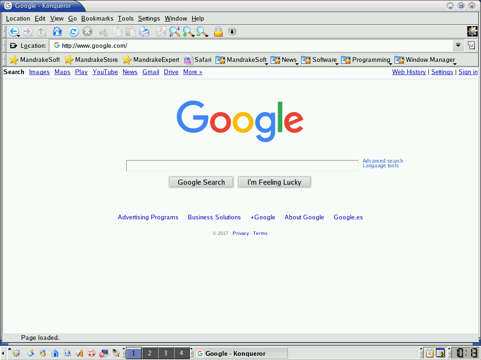This screenshot has height=360, width=481.
Task: Open the Gmail link
Action: pyautogui.click(x=151, y=72)
